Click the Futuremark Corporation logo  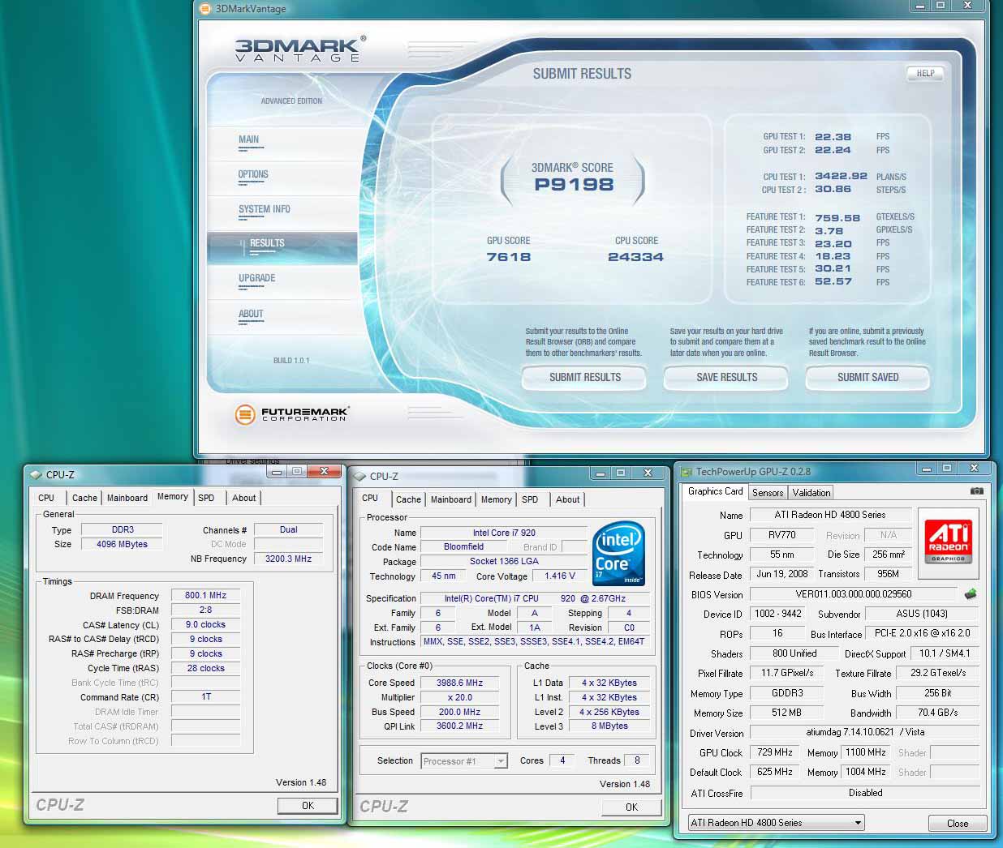pyautogui.click(x=292, y=415)
